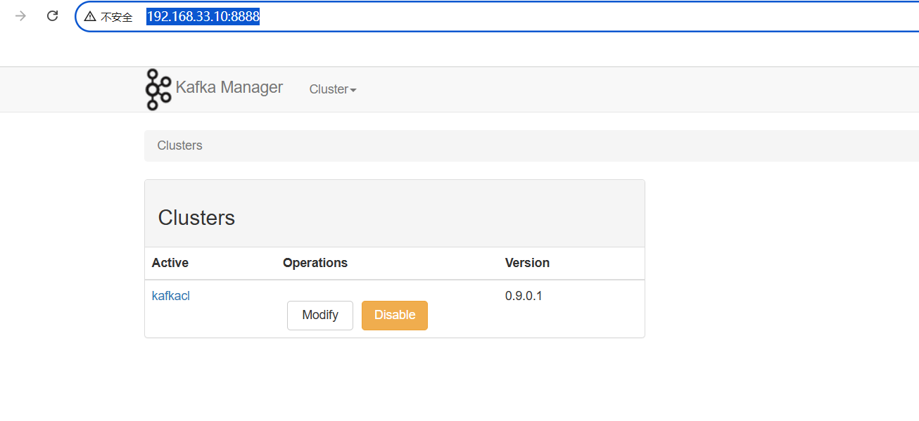Click the 不安全 security label
Image resolution: width=919 pixels, height=421 pixels.
pyautogui.click(x=117, y=18)
